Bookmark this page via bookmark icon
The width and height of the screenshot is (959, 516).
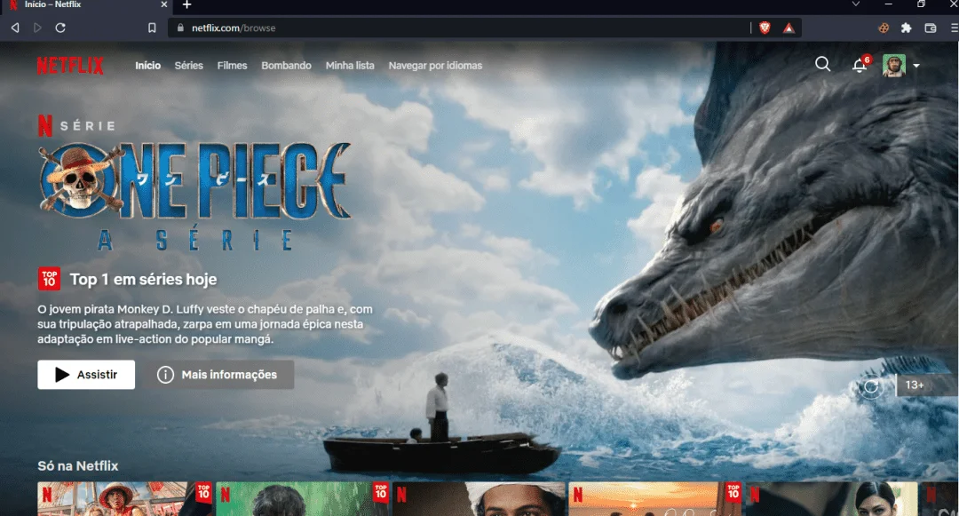(152, 28)
